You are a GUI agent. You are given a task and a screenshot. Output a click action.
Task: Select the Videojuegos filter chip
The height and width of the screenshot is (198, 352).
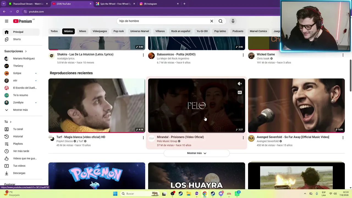(x=100, y=31)
